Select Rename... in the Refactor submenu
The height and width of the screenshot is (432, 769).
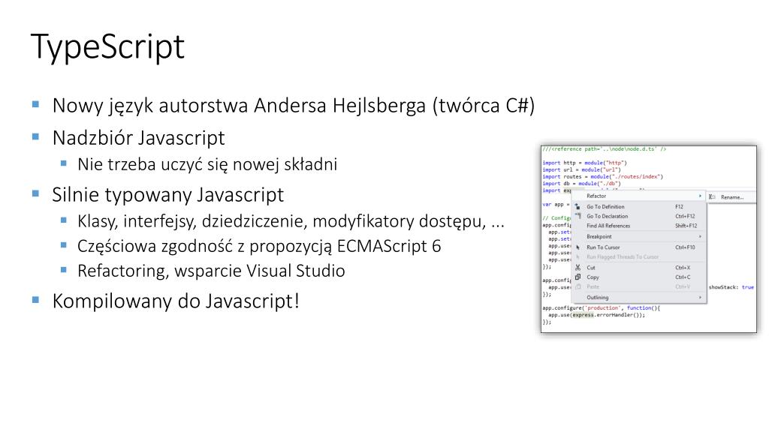[731, 197]
